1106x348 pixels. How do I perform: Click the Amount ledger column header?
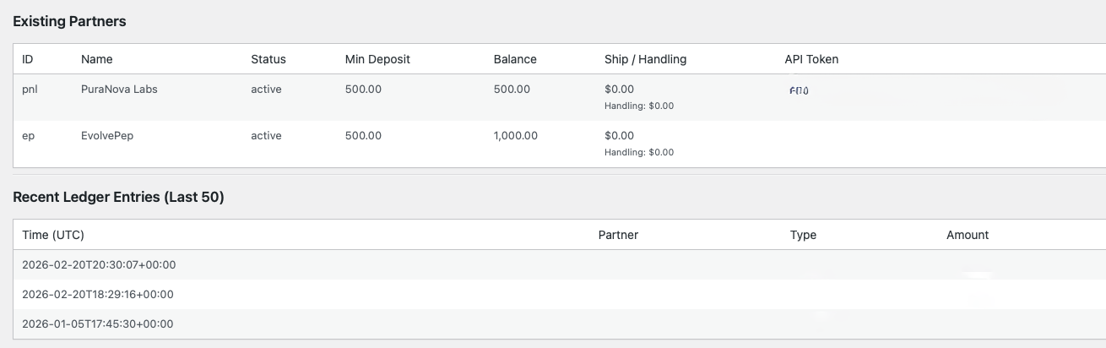pyautogui.click(x=968, y=235)
